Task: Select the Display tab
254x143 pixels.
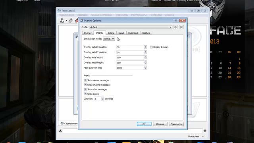Action: [x=100, y=33]
